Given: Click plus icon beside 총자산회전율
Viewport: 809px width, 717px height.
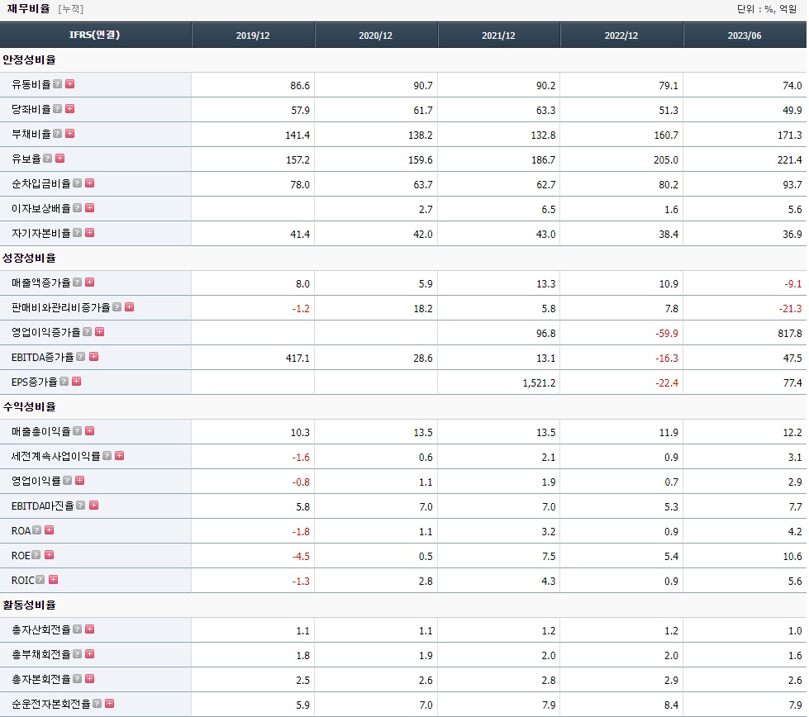Looking at the screenshot, I should click(90, 629).
